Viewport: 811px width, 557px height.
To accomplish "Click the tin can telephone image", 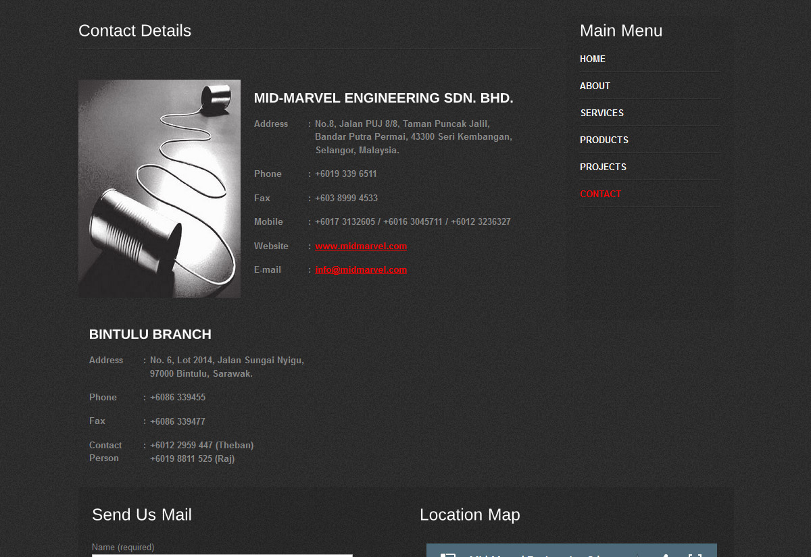I will pyautogui.click(x=159, y=189).
